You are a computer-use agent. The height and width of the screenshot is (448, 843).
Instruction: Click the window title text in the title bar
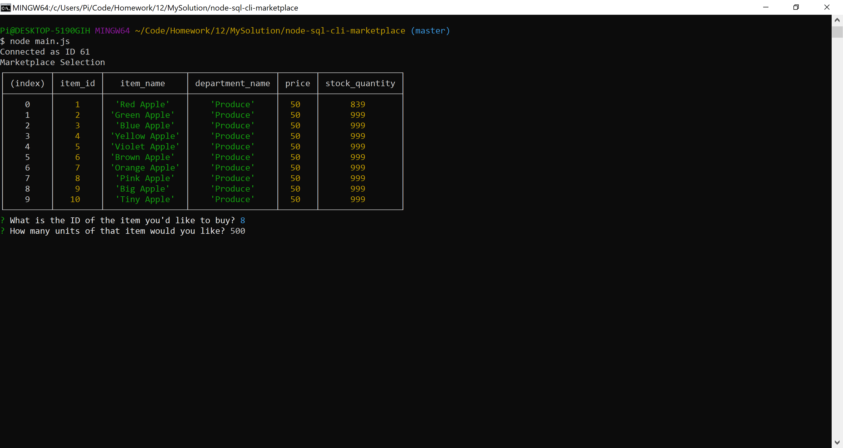click(155, 8)
